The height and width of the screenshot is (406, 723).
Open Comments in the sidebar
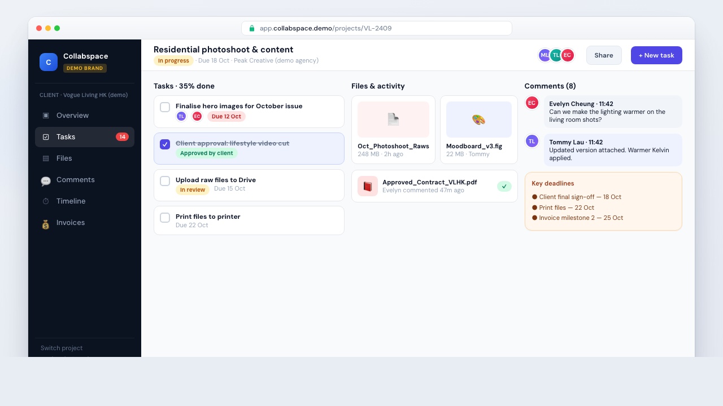point(85,180)
